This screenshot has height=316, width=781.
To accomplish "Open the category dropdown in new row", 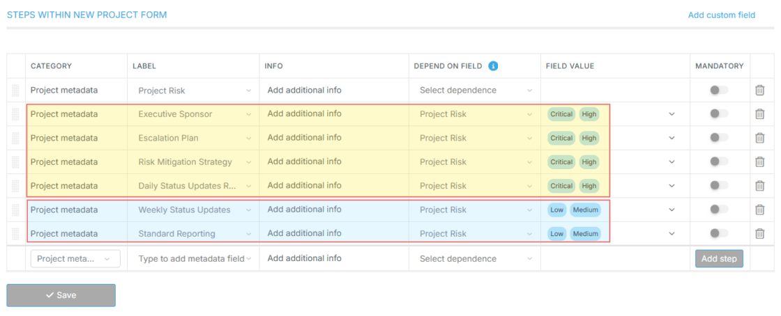I will pos(75,259).
